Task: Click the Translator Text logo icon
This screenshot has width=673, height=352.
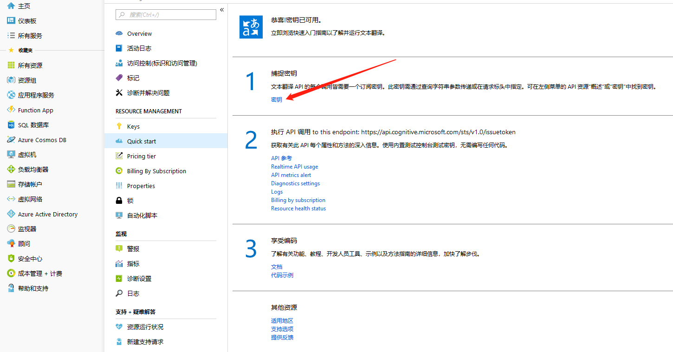Action: 251,27
